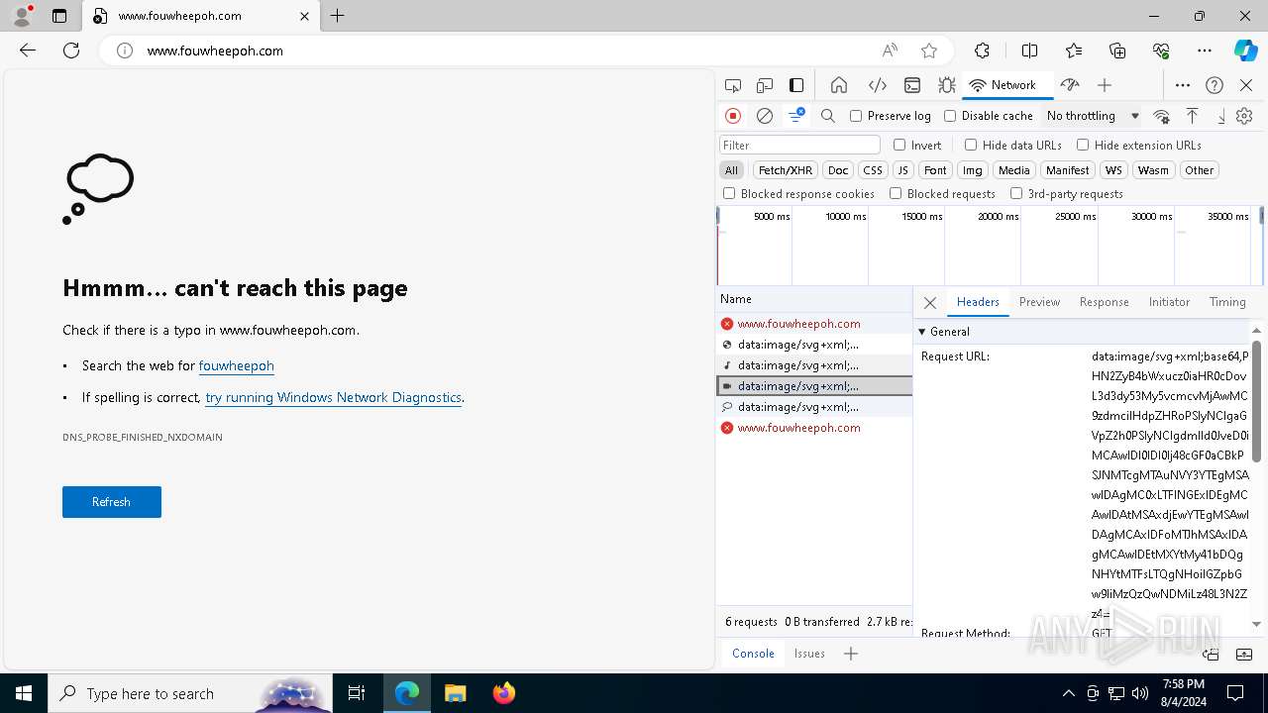Toggle the network filter bar icon
1268x713 pixels.
pyautogui.click(x=795, y=116)
